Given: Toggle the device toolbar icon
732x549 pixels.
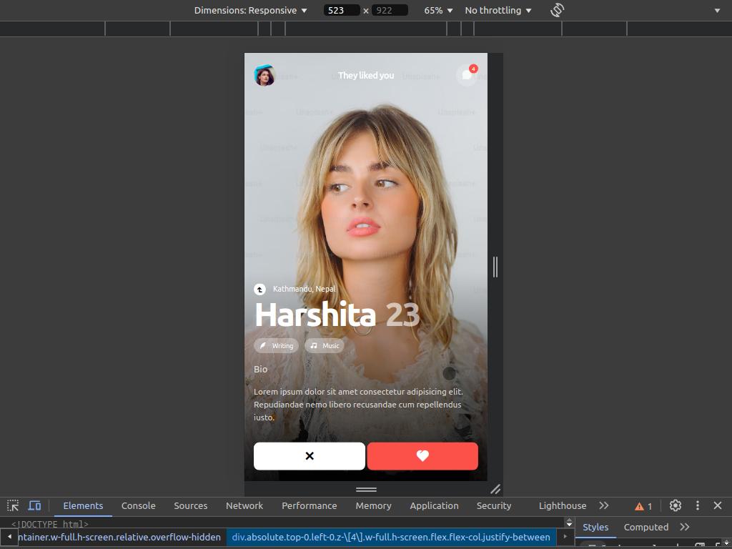Looking at the screenshot, I should coord(34,505).
